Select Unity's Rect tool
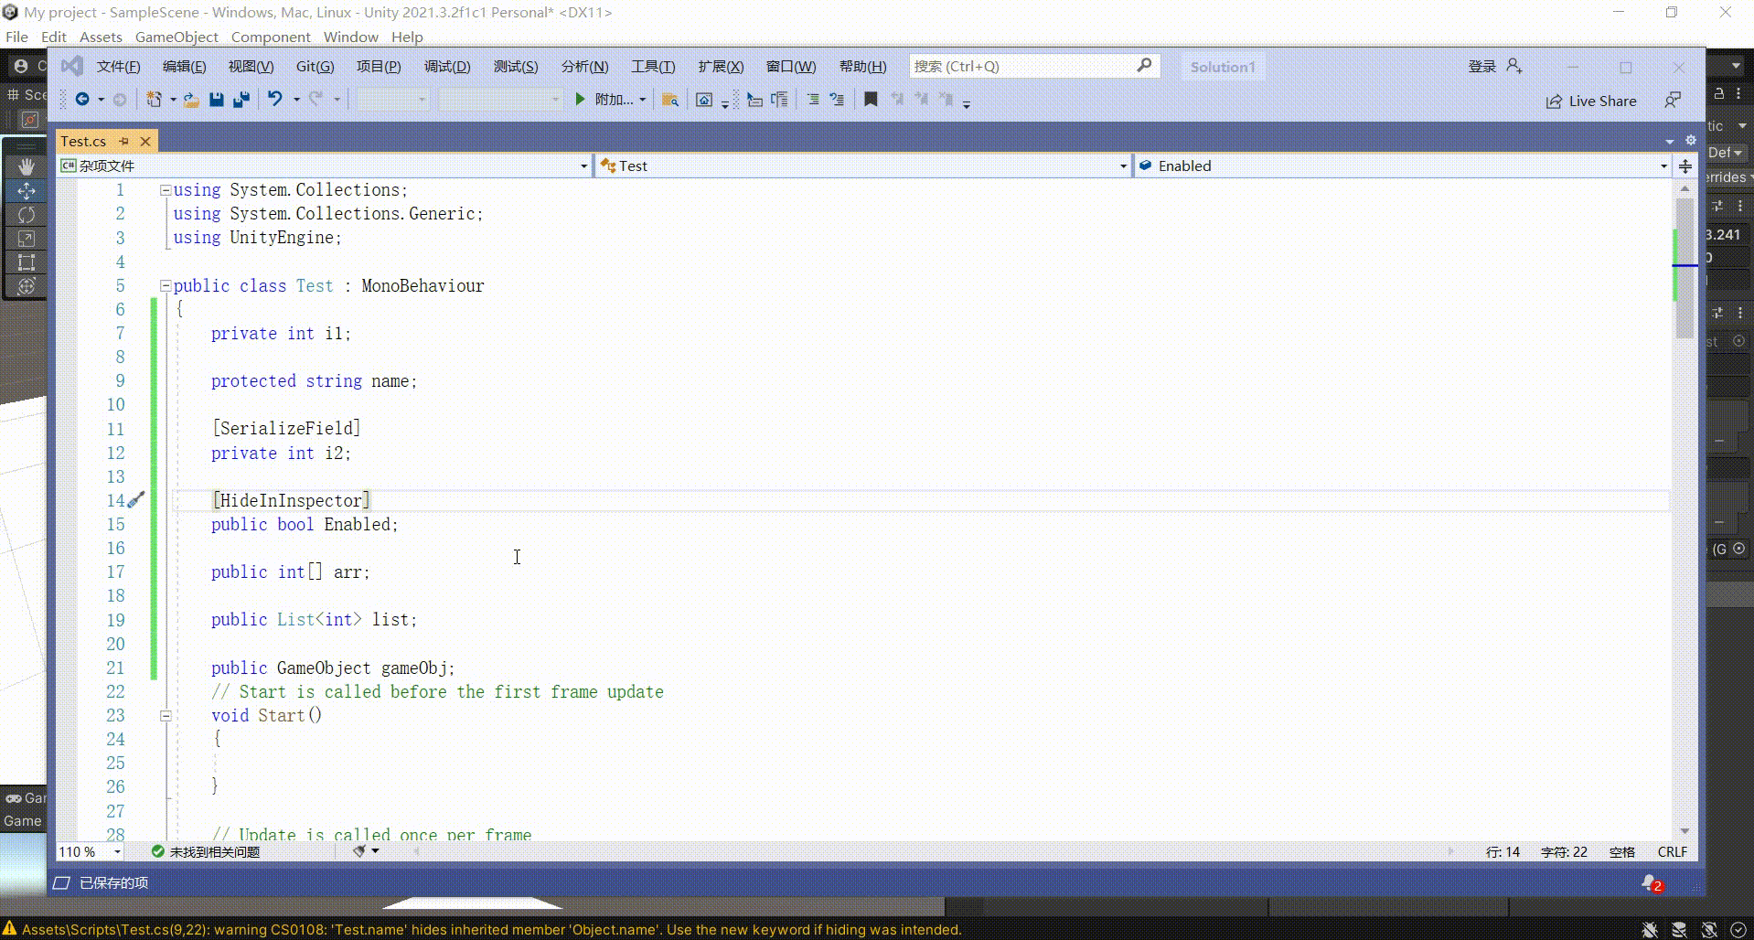 click(x=27, y=262)
